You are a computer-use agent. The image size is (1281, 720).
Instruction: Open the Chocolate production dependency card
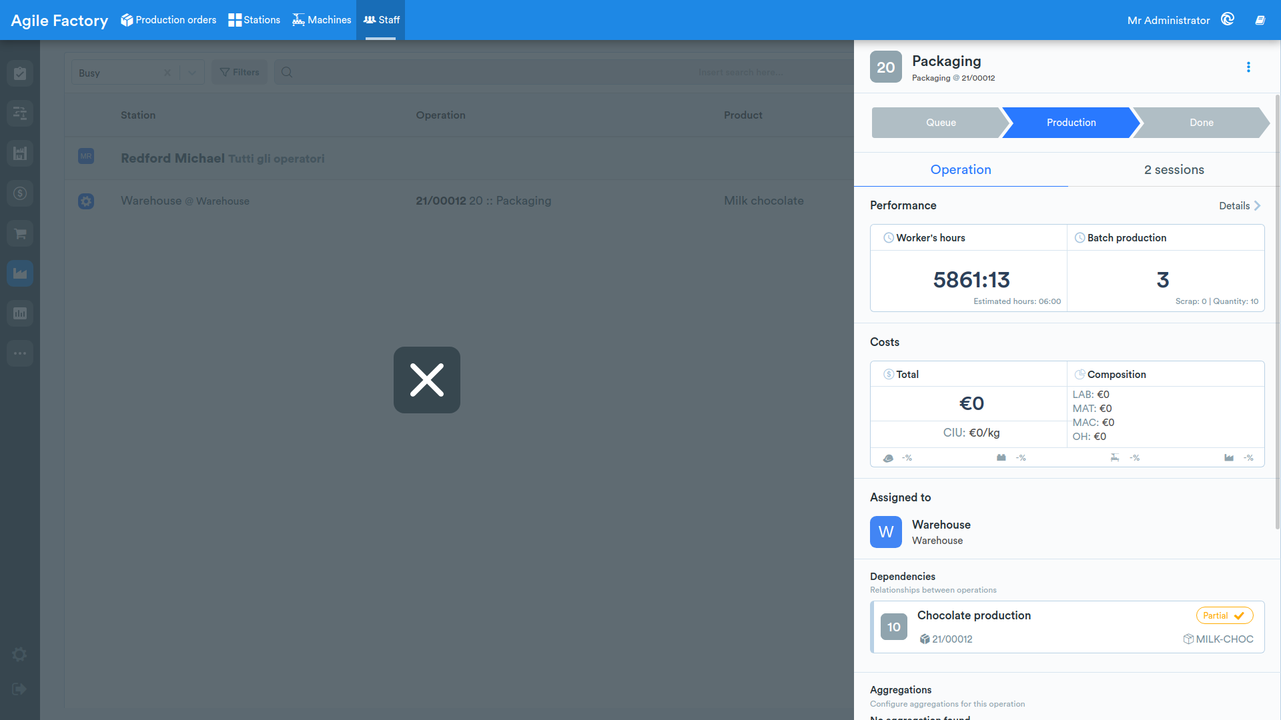pyautogui.click(x=1067, y=627)
